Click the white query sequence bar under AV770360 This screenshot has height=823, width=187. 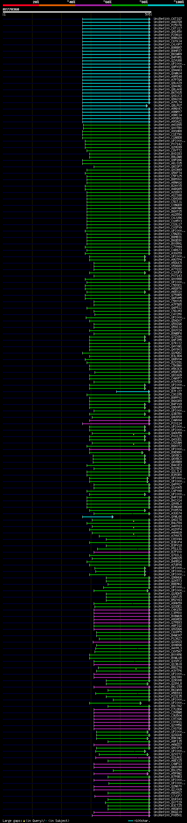(77, 12)
